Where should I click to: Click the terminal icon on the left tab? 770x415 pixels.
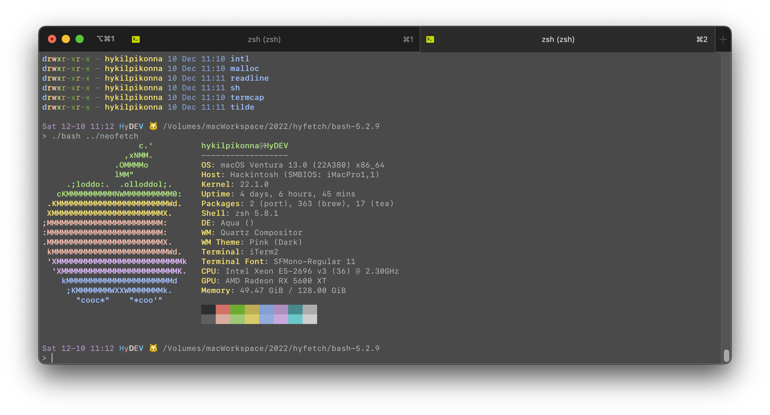tap(136, 39)
